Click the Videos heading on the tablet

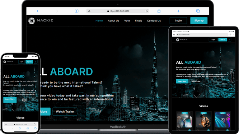203,106
